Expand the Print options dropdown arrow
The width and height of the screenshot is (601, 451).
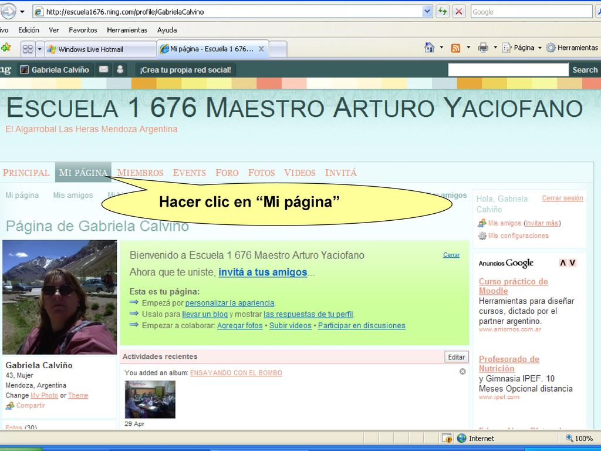[x=495, y=48]
